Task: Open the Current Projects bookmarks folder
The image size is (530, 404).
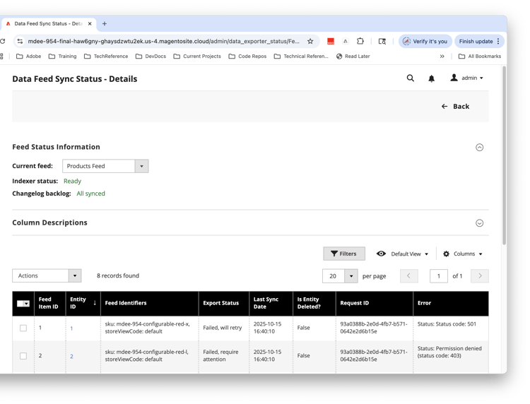Action: pyautogui.click(x=197, y=57)
